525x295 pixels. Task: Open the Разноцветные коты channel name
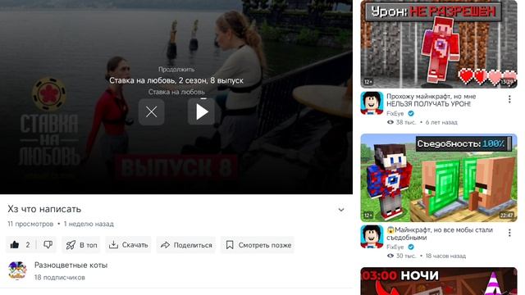71,265
